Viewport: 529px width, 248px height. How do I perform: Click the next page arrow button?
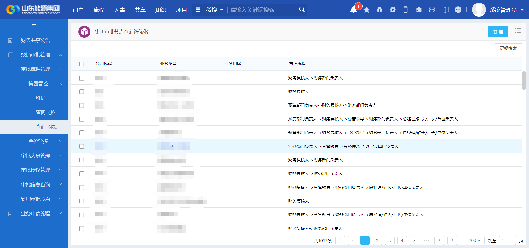[x=439, y=240]
